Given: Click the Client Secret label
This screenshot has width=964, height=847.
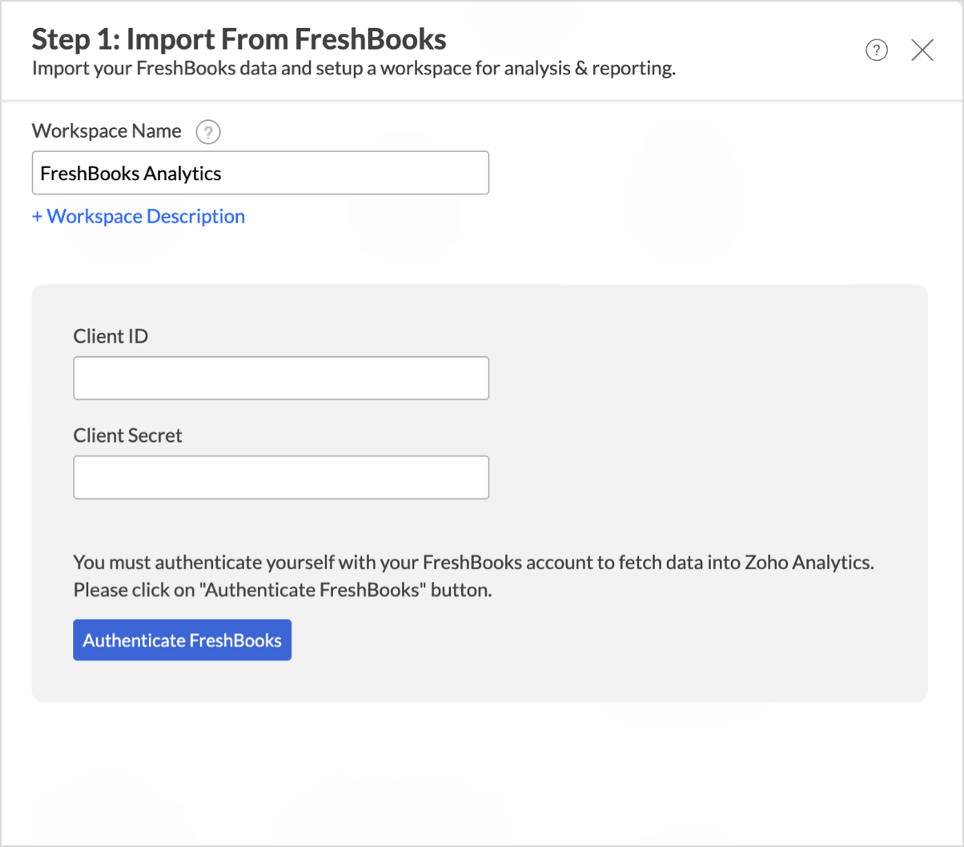Looking at the screenshot, I should coord(127,436).
